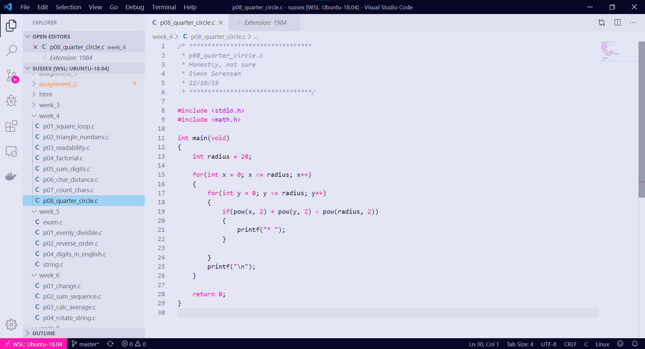The width and height of the screenshot is (645, 349).
Task: Open the Terminal menu
Action: coord(163,7)
